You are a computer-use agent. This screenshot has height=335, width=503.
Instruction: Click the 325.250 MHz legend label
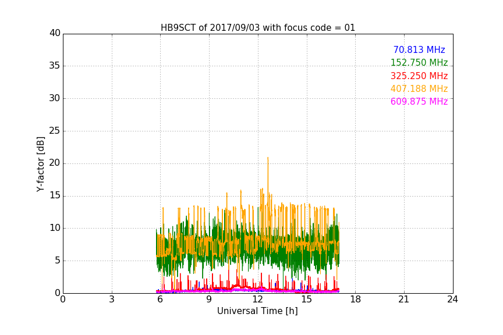(419, 76)
